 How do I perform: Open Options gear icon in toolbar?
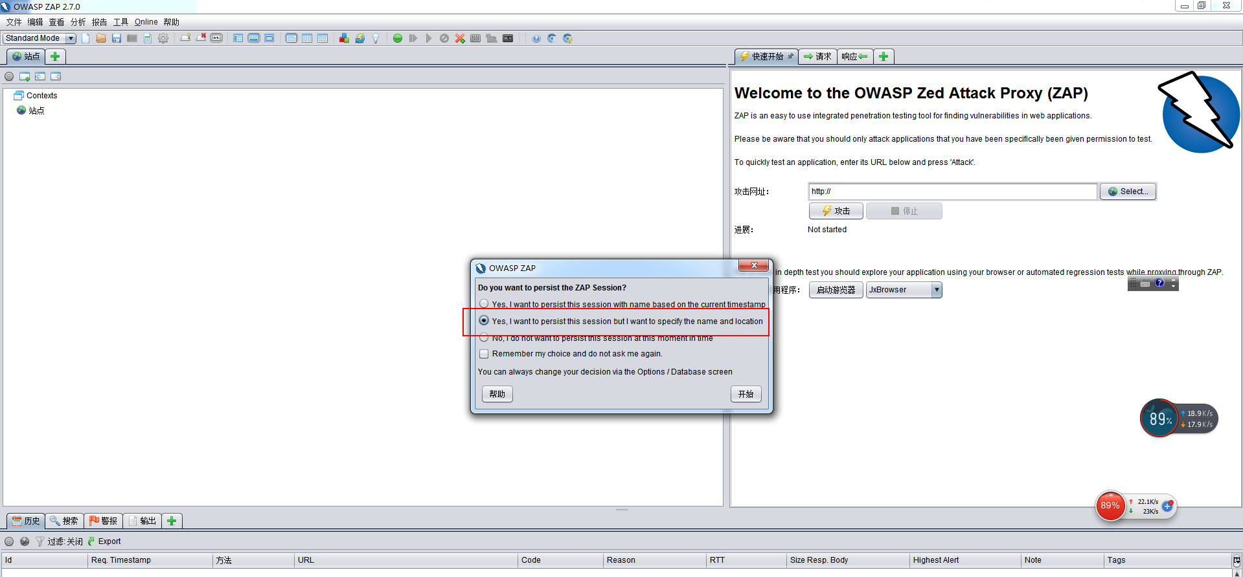[163, 38]
